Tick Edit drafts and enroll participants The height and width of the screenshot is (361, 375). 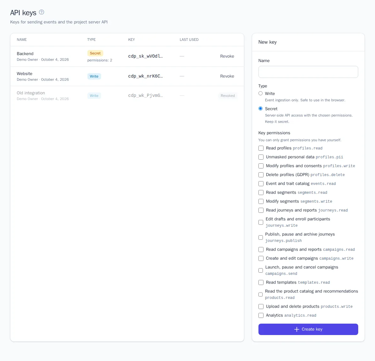261,222
